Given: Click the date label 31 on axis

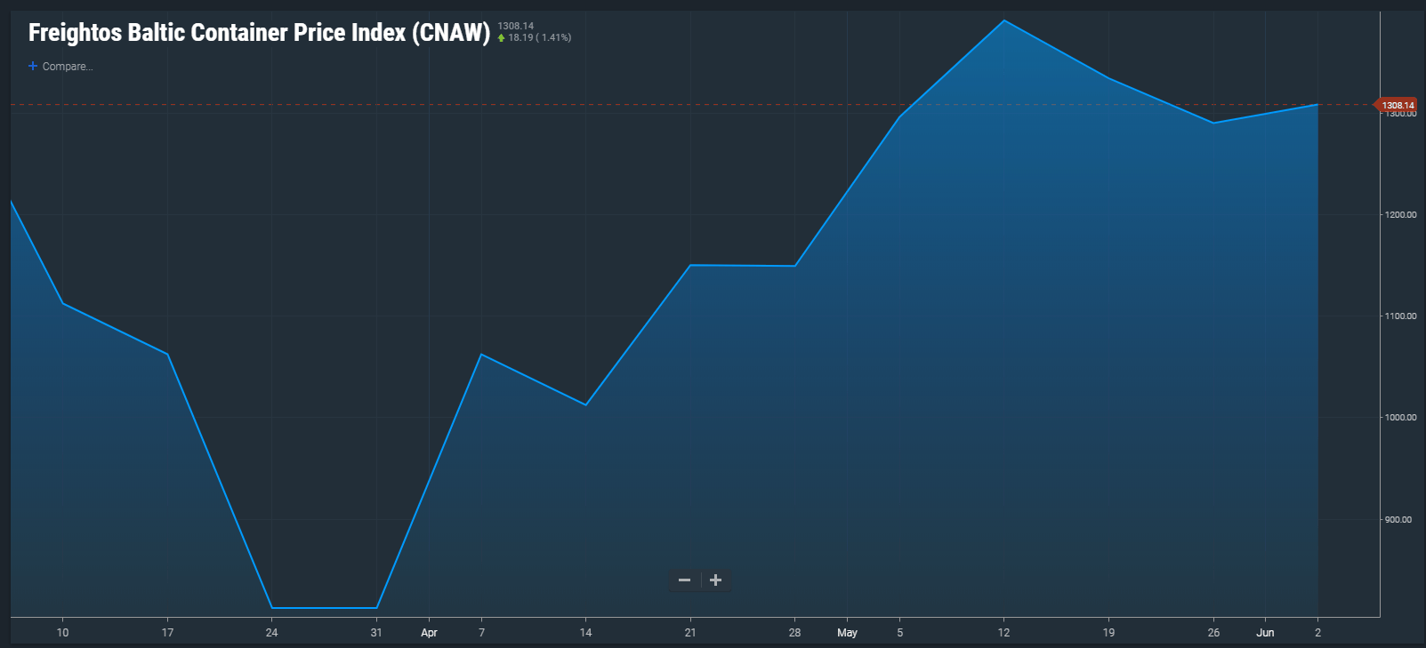Looking at the screenshot, I should tap(376, 633).
